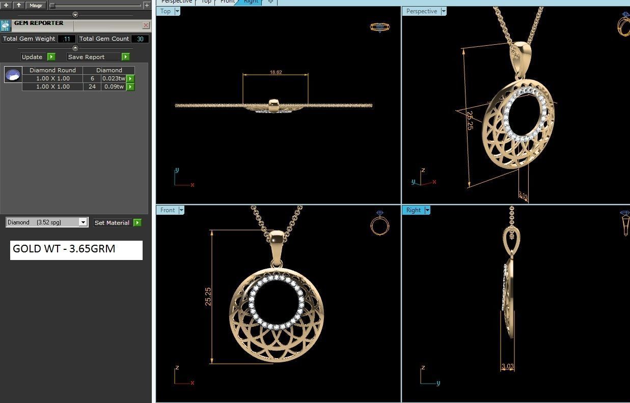Select the gem row with quantity 6
The image size is (630, 403).
click(78, 78)
